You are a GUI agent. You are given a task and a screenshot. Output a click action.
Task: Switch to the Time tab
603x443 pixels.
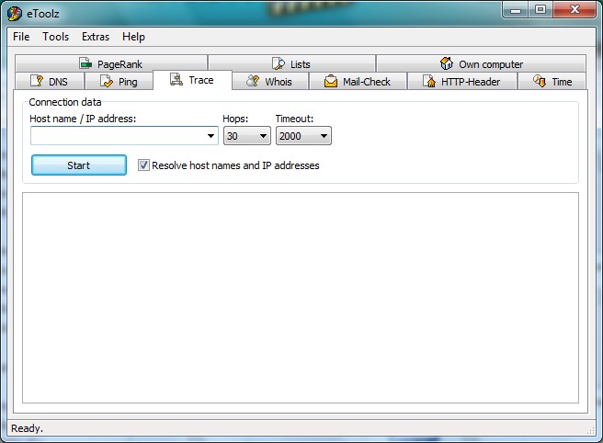552,81
